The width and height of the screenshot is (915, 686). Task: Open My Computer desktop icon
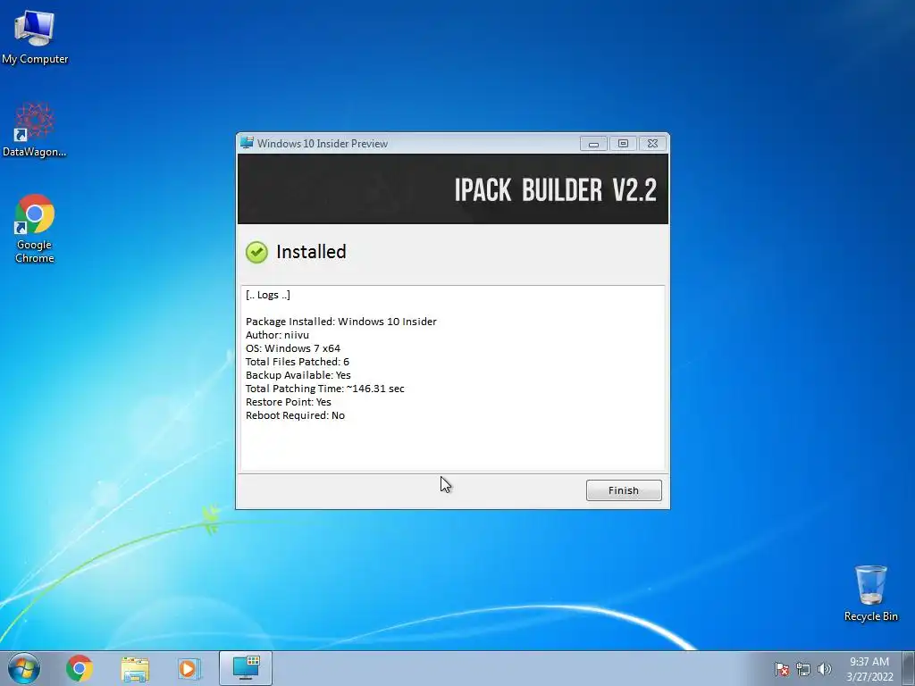[x=35, y=36]
